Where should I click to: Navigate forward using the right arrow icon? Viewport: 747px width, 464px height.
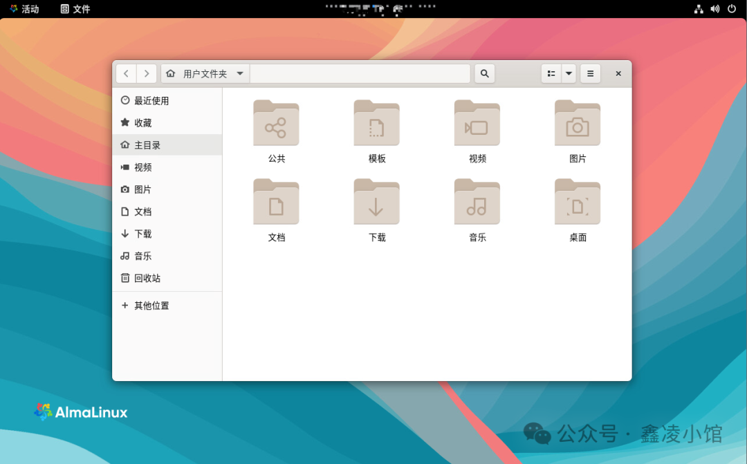(147, 73)
